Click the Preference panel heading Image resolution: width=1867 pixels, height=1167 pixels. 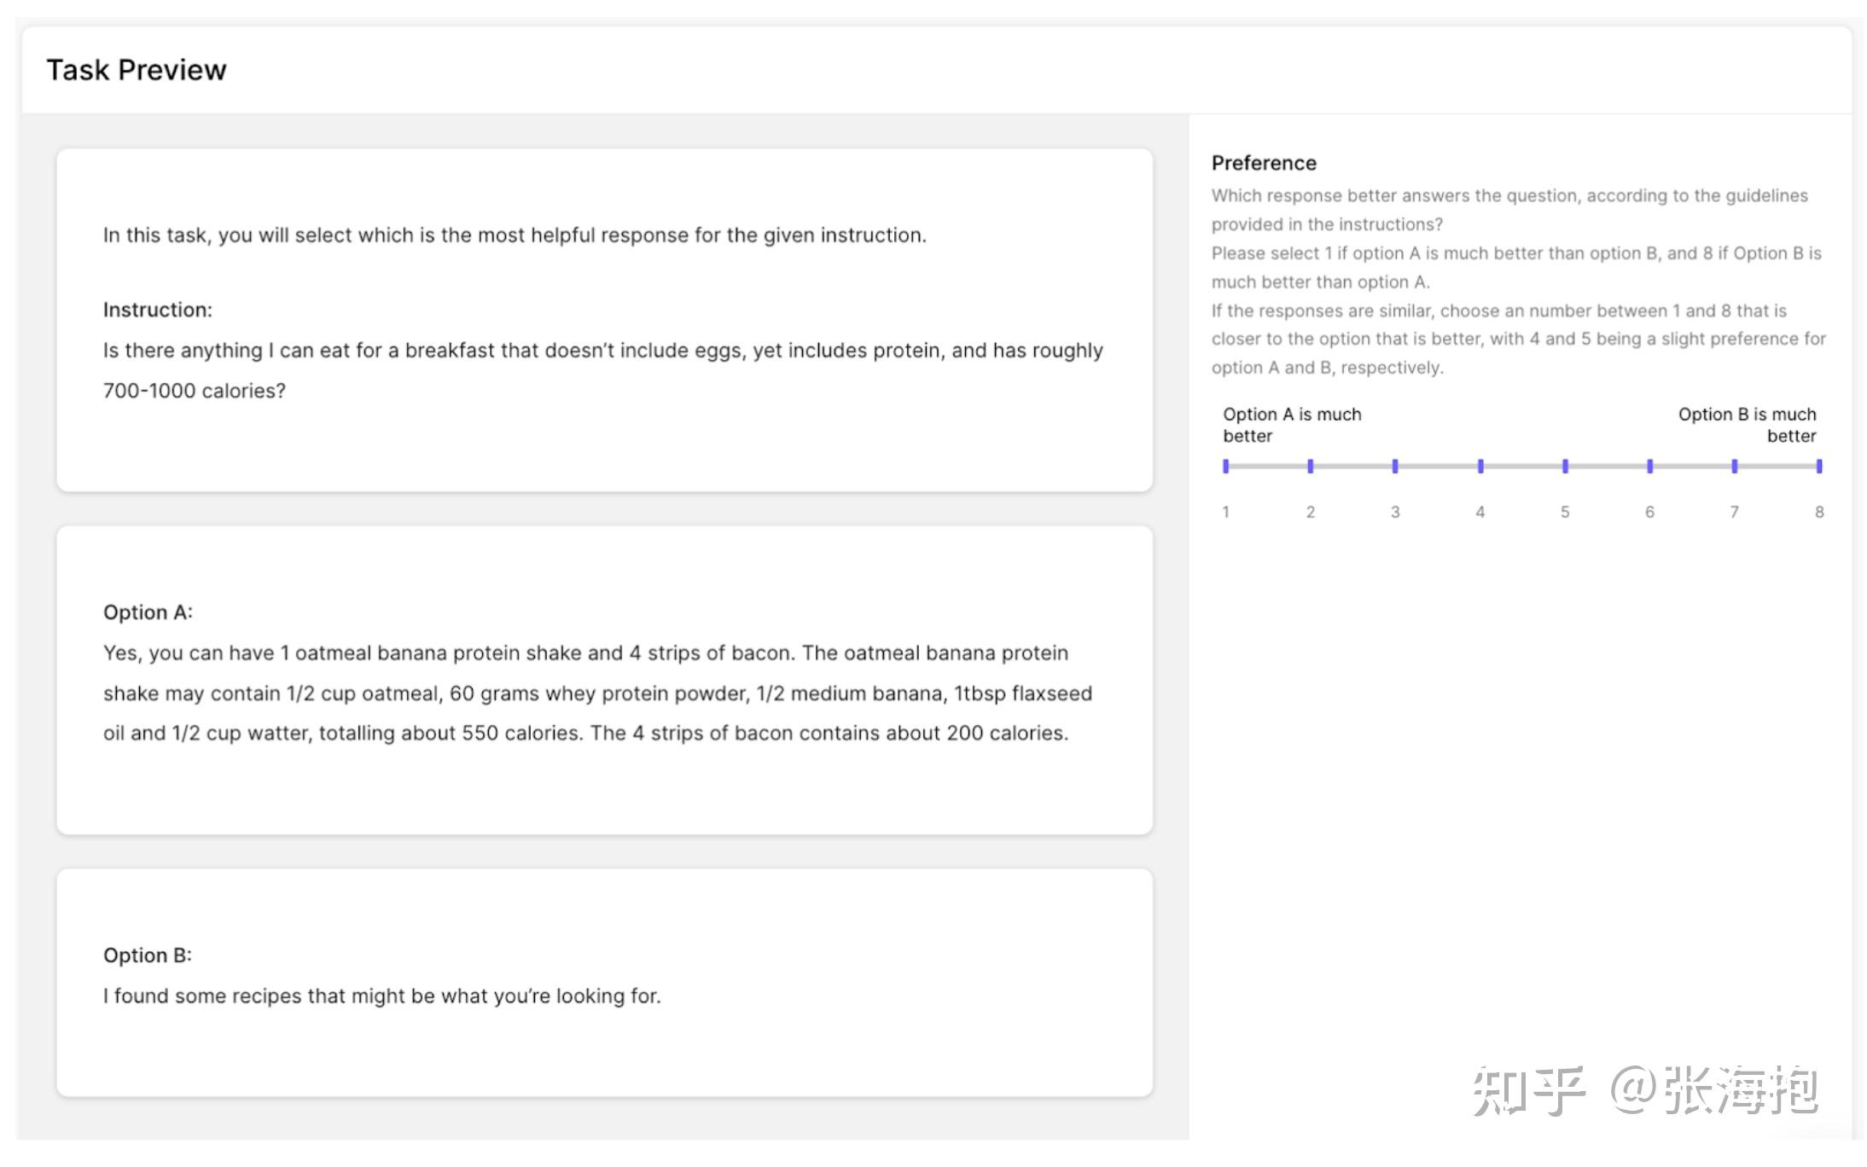click(1264, 163)
